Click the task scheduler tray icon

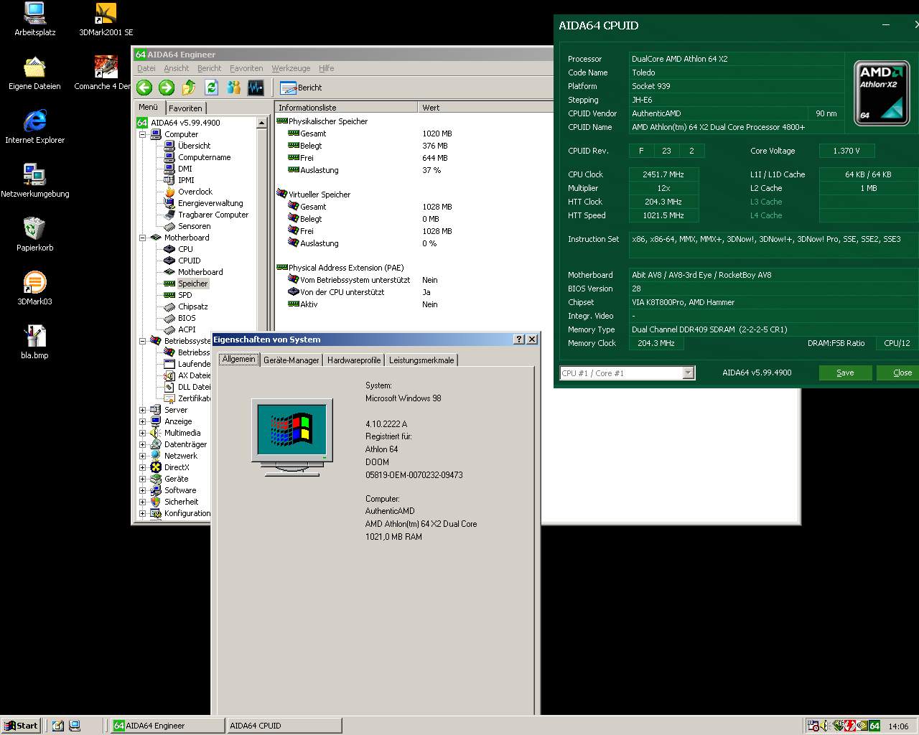813,726
